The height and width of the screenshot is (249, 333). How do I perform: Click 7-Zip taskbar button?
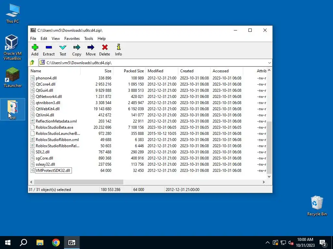72,243
